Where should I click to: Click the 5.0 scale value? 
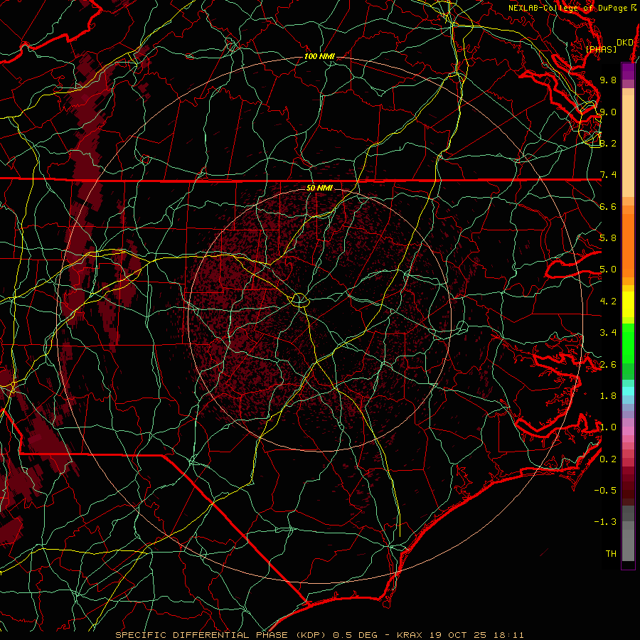pyautogui.click(x=608, y=270)
